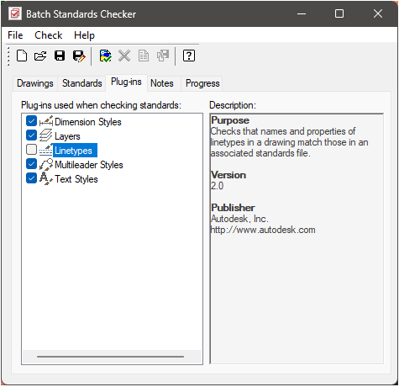Uncheck the Dimension Styles plug-in
Viewport: 399px width, 387px height.
31,121
